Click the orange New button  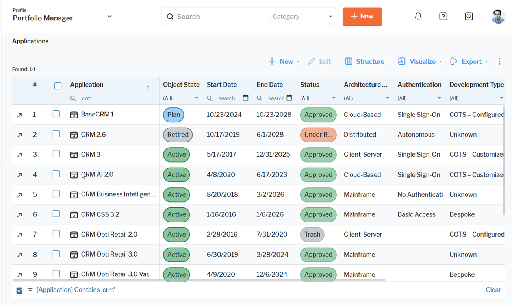[362, 17]
